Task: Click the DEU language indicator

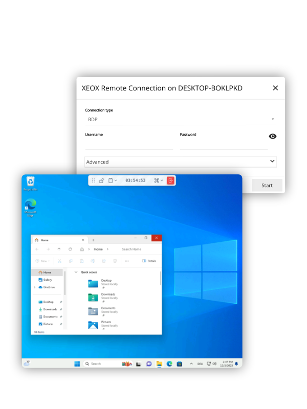Action: point(200,364)
